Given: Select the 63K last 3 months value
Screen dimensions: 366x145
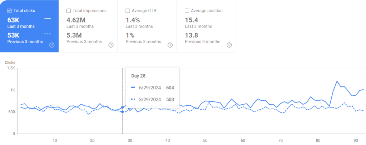Looking at the screenshot, I should click(13, 20).
